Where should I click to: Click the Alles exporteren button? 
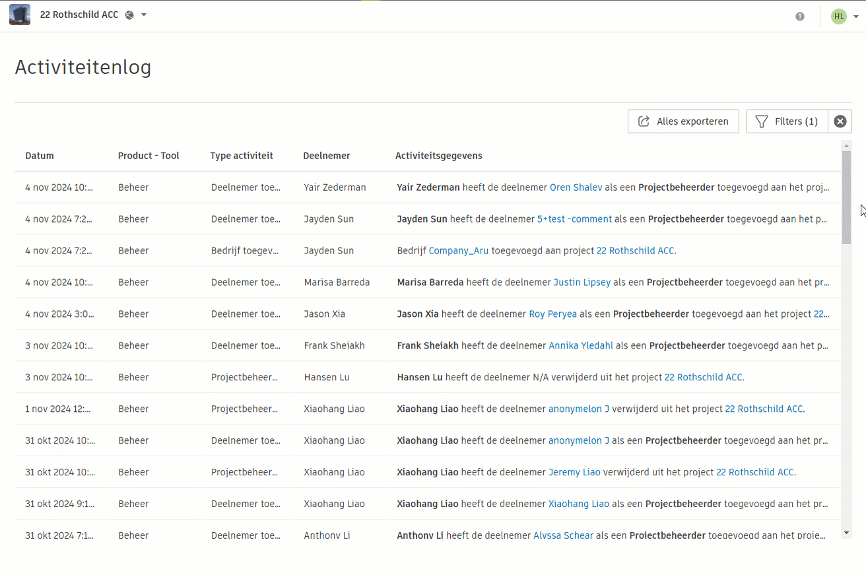tap(683, 121)
